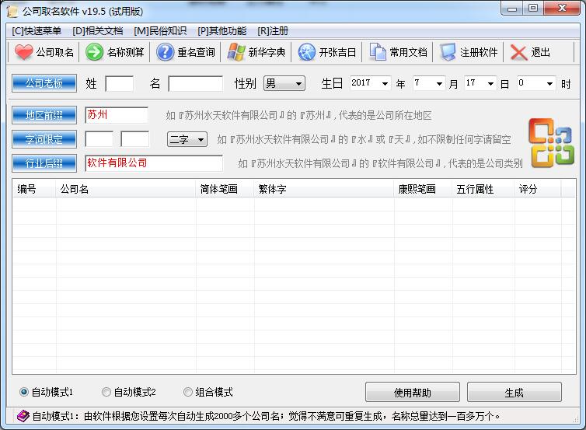Click the 地区前缀 blue button
This screenshot has height=430, width=586.
click(x=44, y=115)
